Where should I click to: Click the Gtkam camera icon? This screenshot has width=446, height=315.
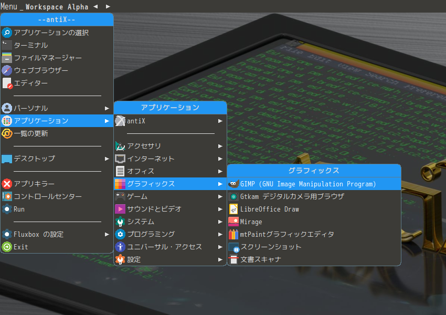tap(233, 196)
